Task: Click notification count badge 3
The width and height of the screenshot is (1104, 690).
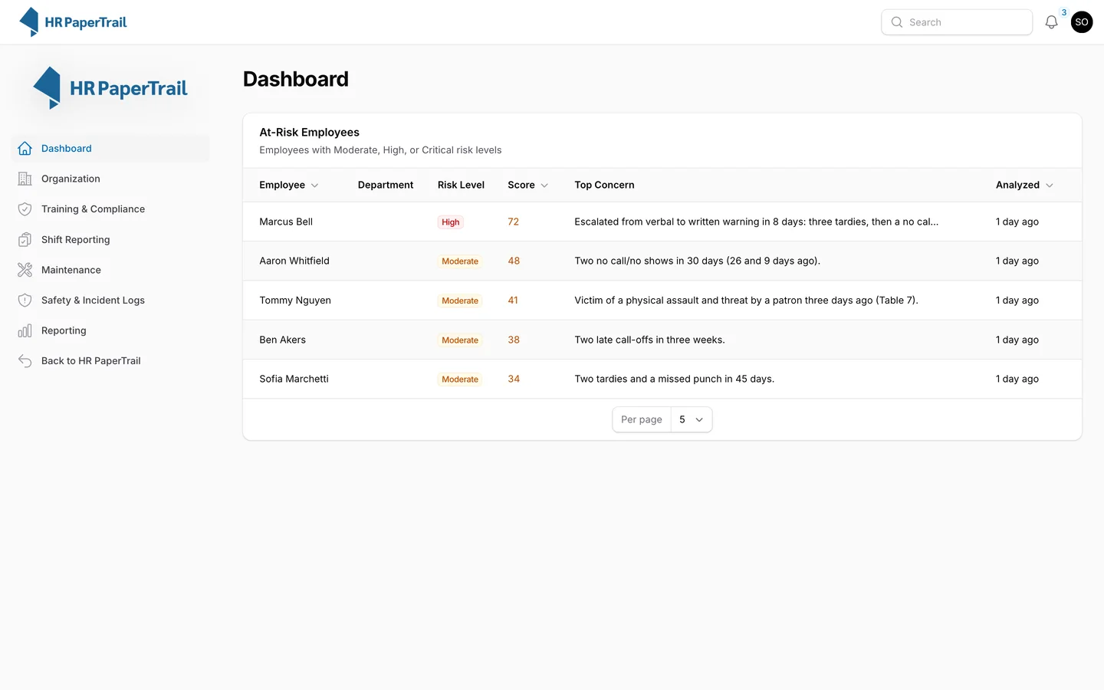Action: pyautogui.click(x=1063, y=12)
